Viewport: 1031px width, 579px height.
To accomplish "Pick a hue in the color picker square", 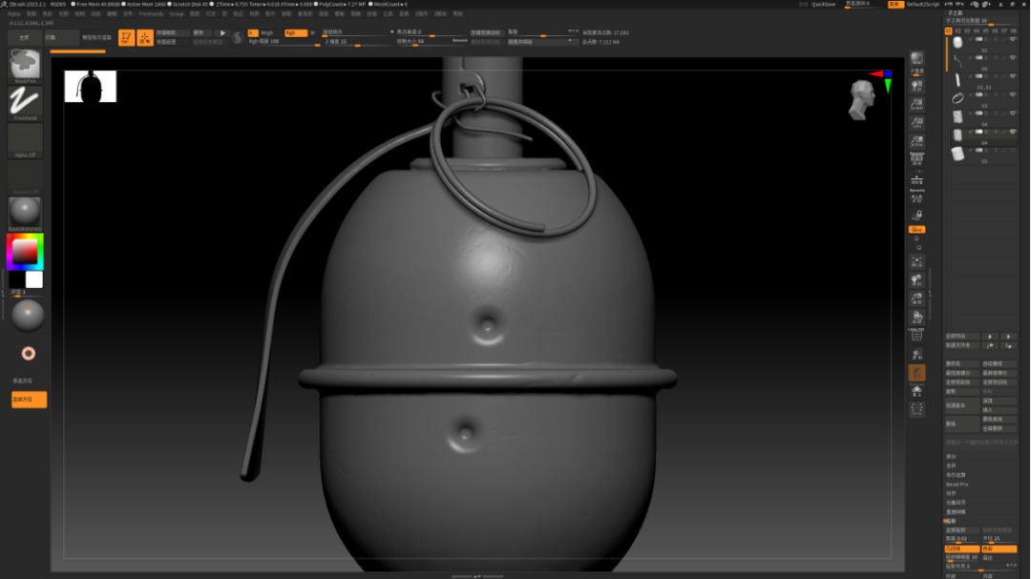I will 25,251.
